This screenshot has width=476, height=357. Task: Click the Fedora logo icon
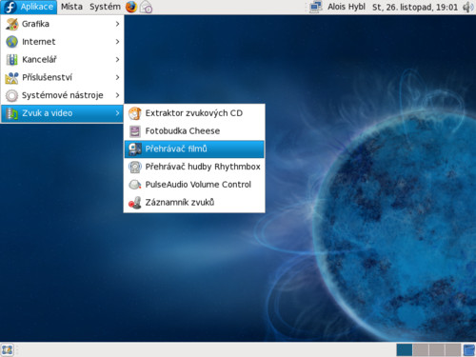(x=10, y=7)
